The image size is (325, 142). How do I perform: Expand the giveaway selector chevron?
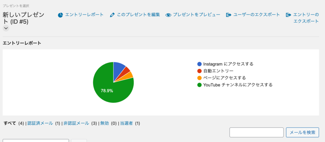click(x=6, y=28)
